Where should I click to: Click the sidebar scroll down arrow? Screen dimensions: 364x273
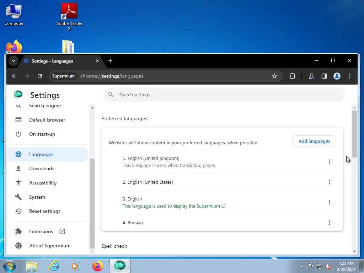point(92,251)
